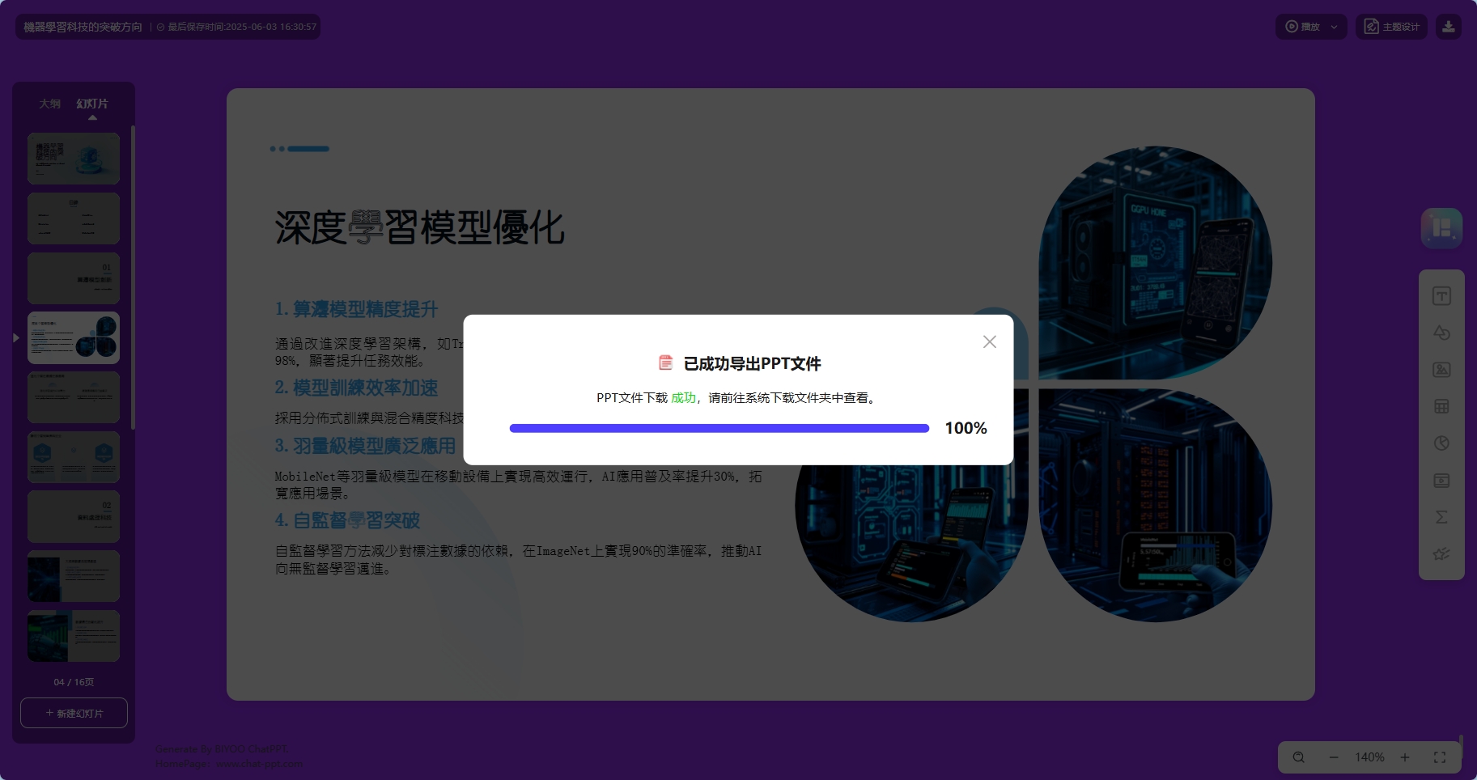Open the image insert tool

1441,370
